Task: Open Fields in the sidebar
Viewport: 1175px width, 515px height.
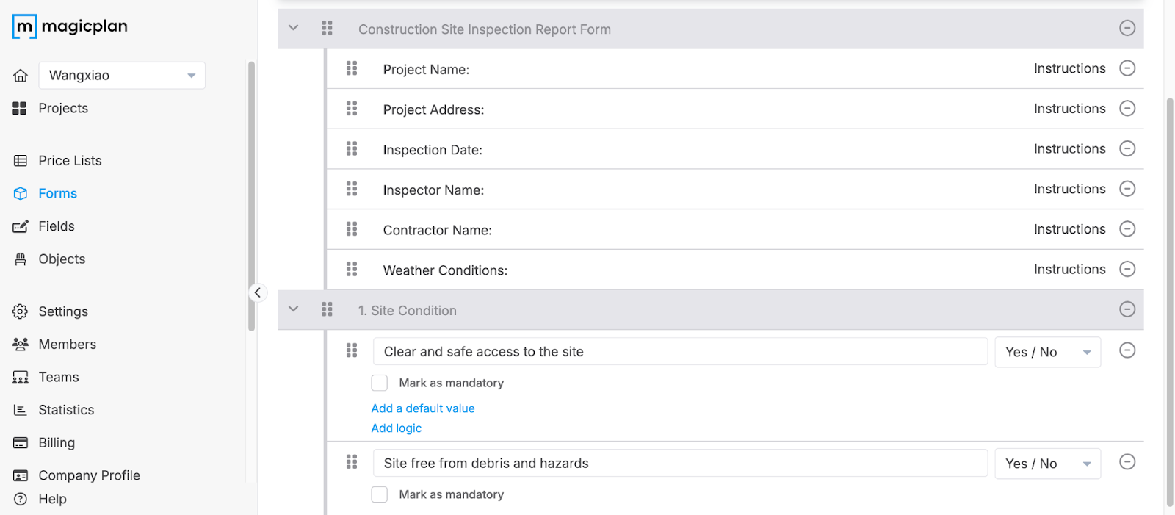Action: tap(57, 226)
